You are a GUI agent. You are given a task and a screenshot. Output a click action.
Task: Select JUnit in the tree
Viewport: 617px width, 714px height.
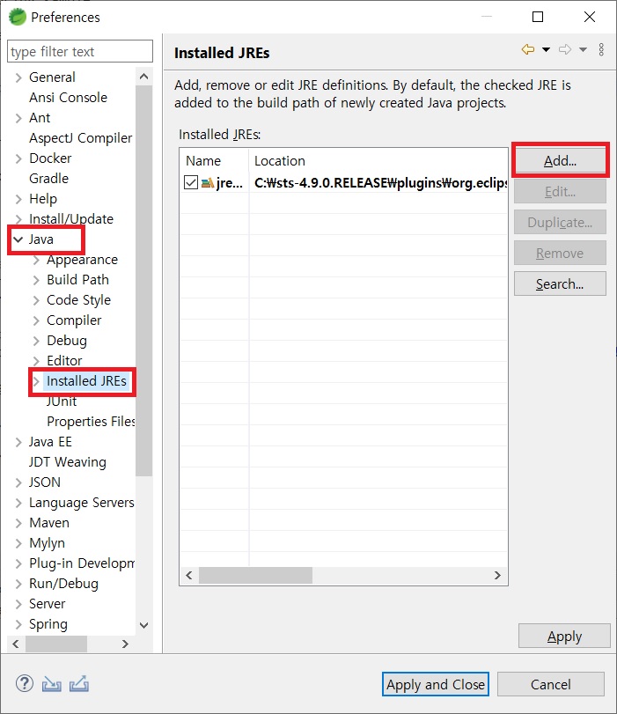62,401
